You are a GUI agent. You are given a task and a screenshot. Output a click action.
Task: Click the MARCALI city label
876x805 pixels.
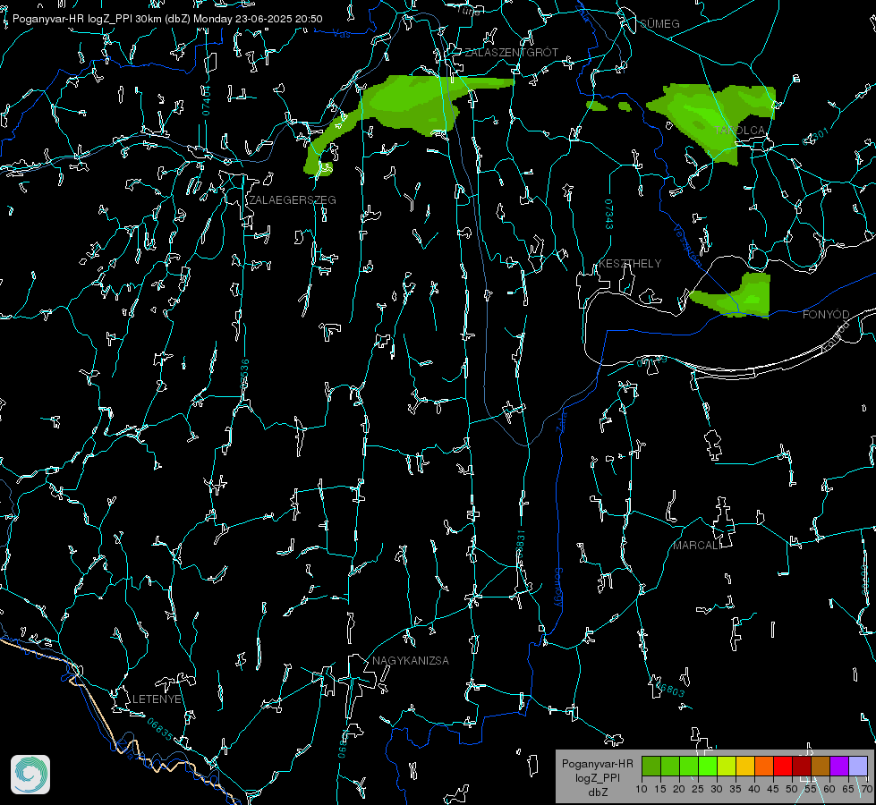pos(697,546)
